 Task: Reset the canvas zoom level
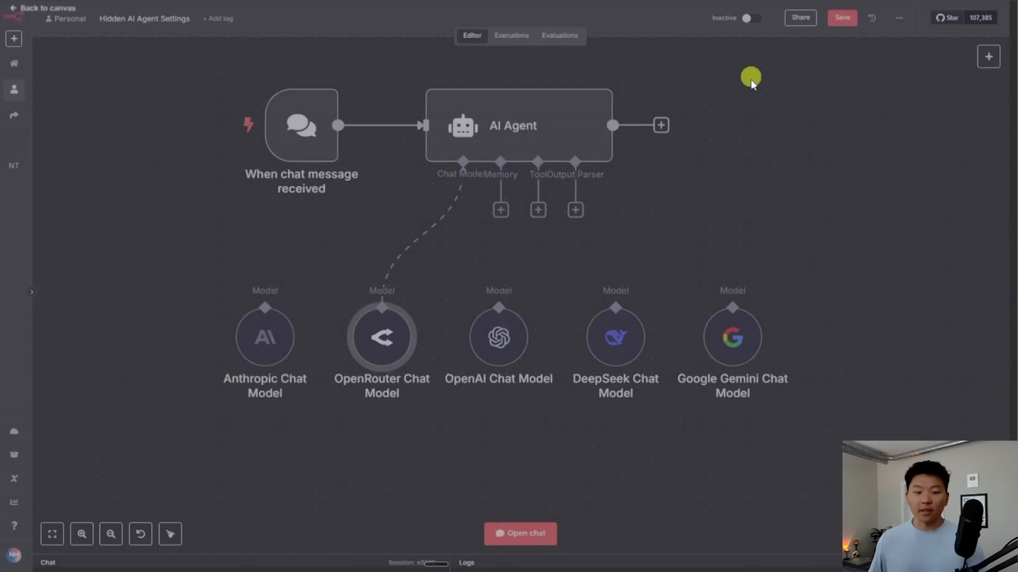(x=140, y=534)
